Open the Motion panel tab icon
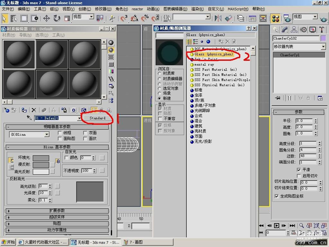This screenshot has width=329, height=247. (303, 30)
